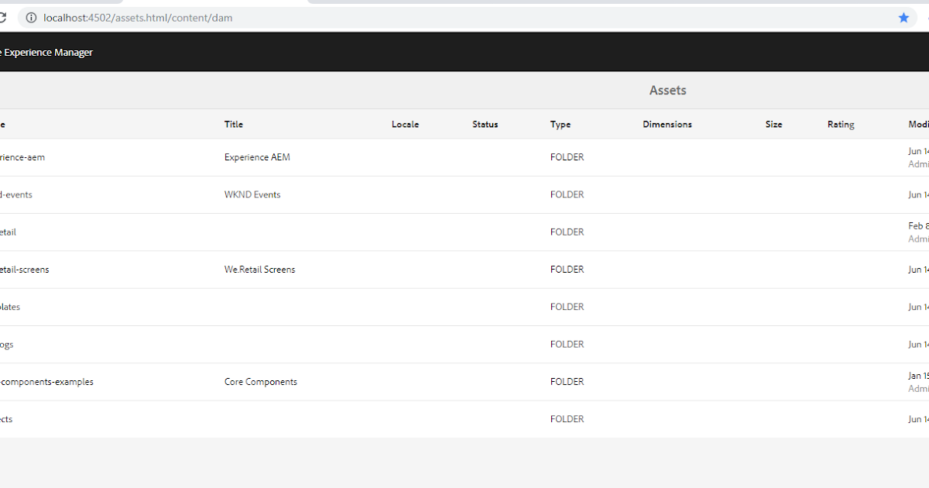Sort assets by the Size column
Viewport: 929px width, 488px height.
point(773,124)
